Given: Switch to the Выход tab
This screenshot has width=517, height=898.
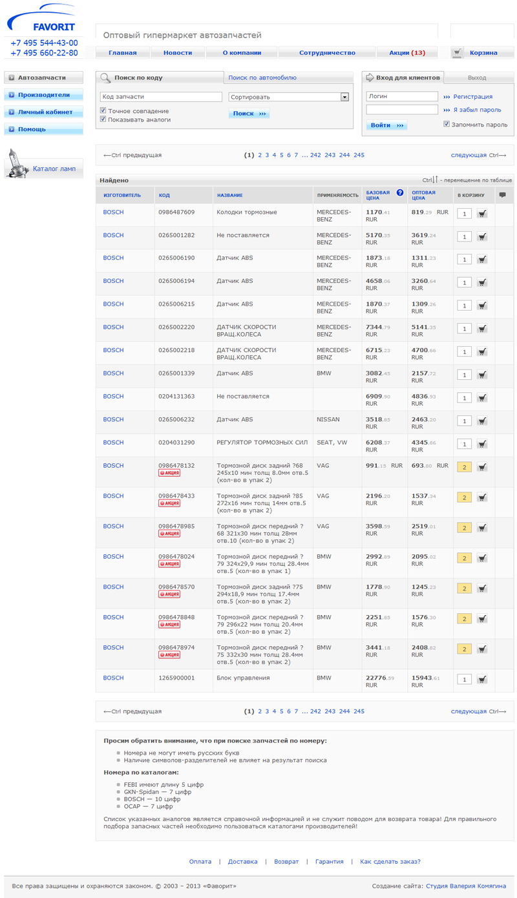Looking at the screenshot, I should (x=477, y=78).
